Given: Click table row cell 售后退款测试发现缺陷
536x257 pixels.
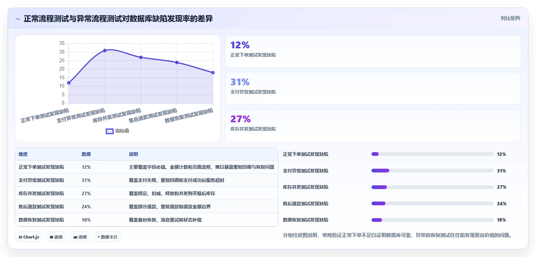Looking at the screenshot, I should tap(41, 206).
